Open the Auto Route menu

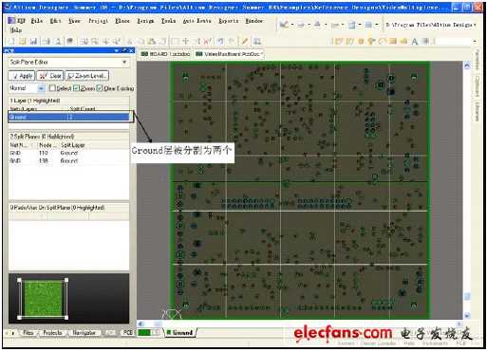[197, 21]
